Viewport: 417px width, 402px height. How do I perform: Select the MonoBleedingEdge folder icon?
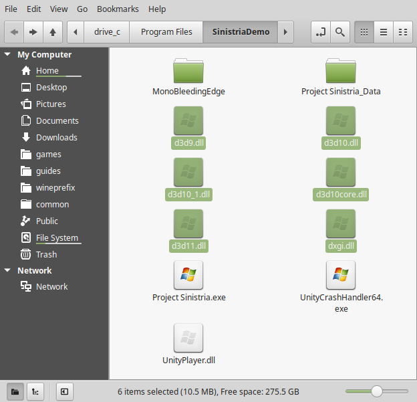pos(188,71)
